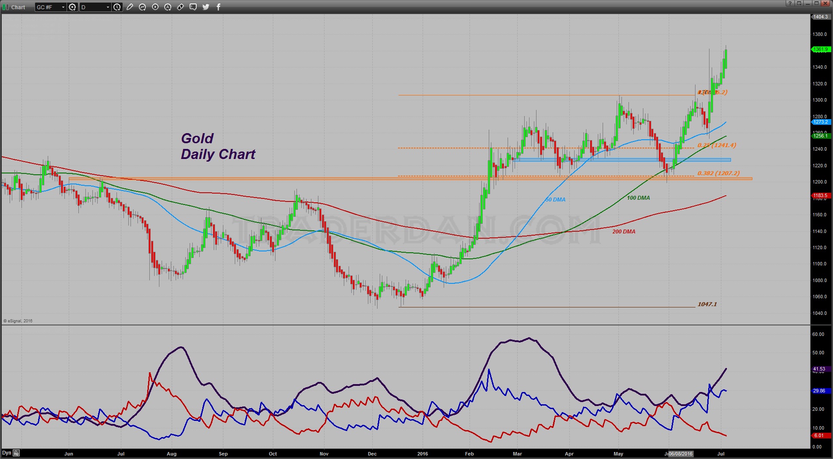833x459 pixels.
Task: Click the 1361.9 current price marker
Action: point(821,49)
